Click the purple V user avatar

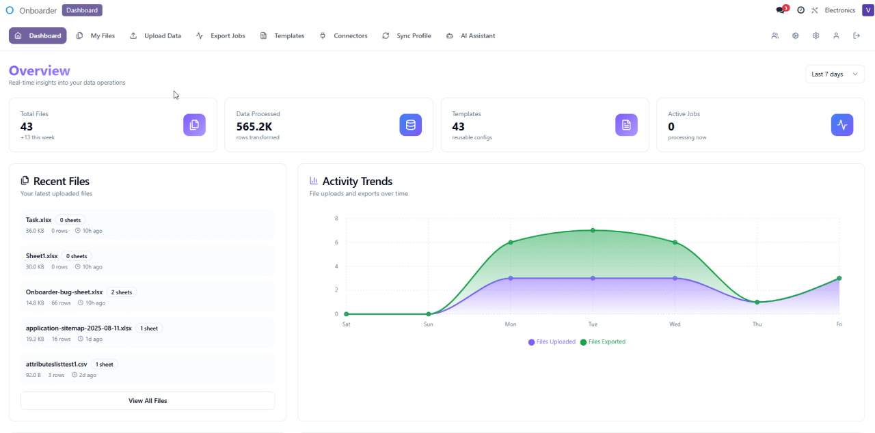[x=867, y=10]
